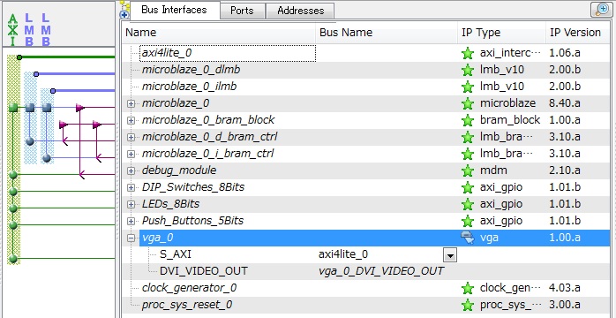616x318 pixels.
Task: Click the first LMB bus column label
Action: (x=29, y=30)
